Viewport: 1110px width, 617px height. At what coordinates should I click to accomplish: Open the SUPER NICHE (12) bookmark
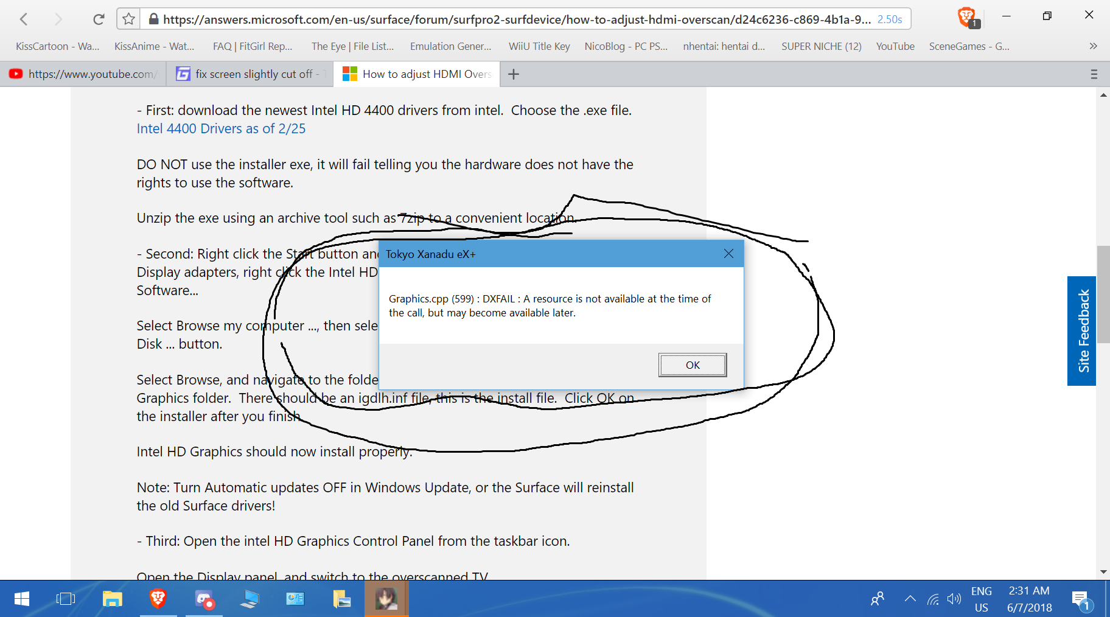coord(821,46)
